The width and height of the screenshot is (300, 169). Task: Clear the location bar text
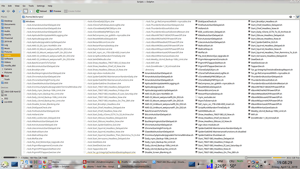click(290, 17)
